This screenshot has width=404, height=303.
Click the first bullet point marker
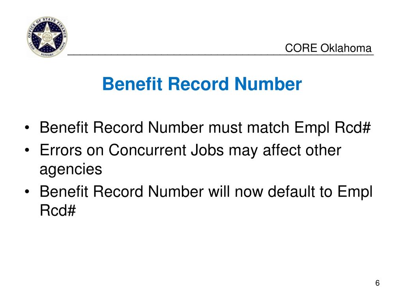point(27,127)
